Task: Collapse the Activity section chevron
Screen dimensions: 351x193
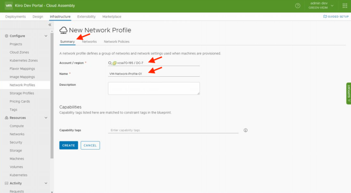Action: pyautogui.click(x=46, y=183)
